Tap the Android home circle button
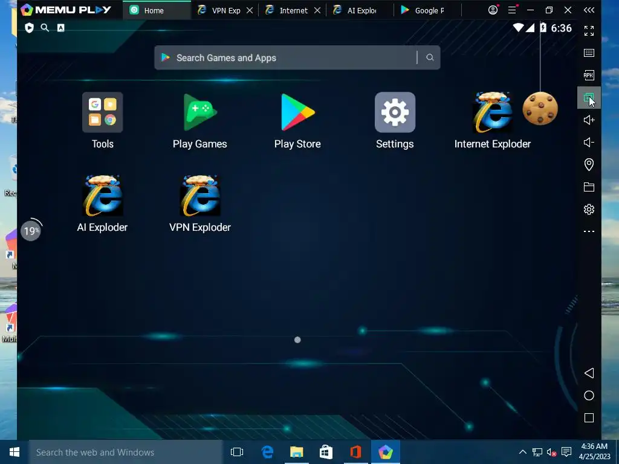This screenshot has height=464, width=619. pos(589,395)
